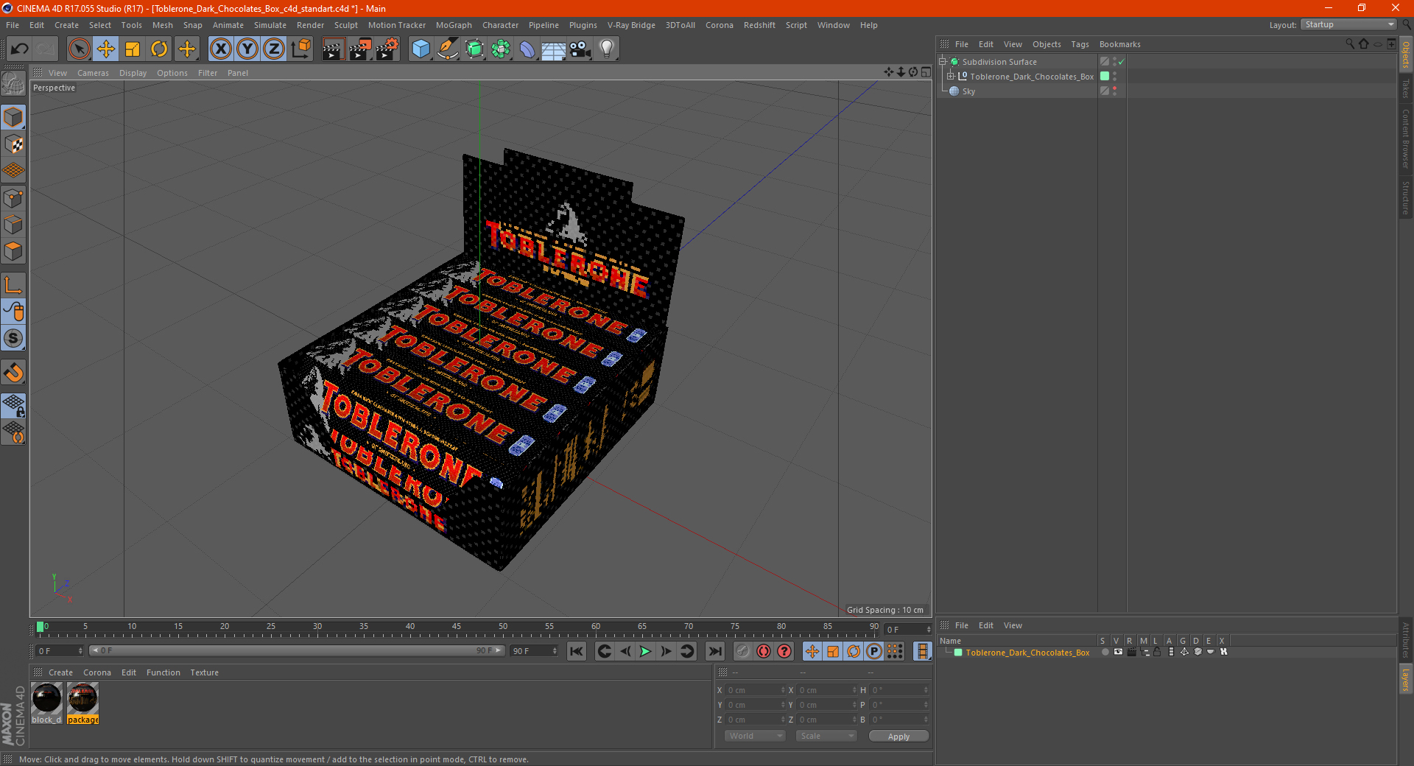Image resolution: width=1414 pixels, height=766 pixels.
Task: Go to end of animation
Action: coord(714,651)
